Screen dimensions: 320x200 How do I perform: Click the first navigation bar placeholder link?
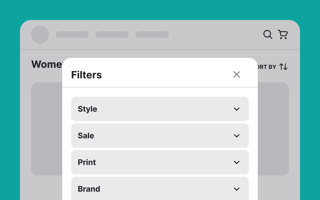pos(72,34)
